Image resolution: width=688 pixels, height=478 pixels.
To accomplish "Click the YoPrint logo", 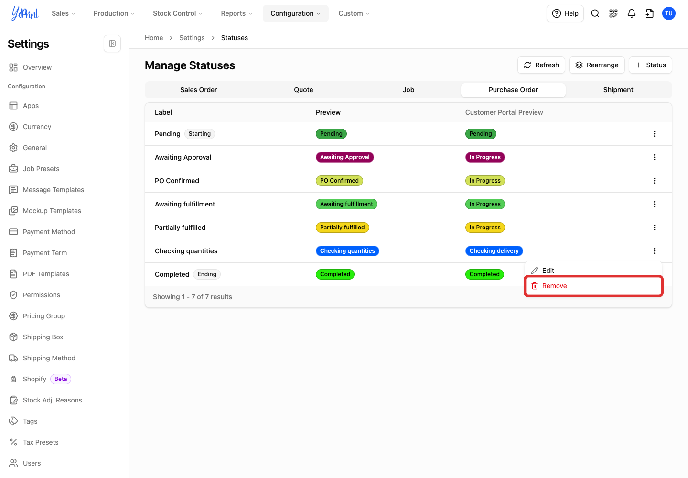I will coord(25,13).
